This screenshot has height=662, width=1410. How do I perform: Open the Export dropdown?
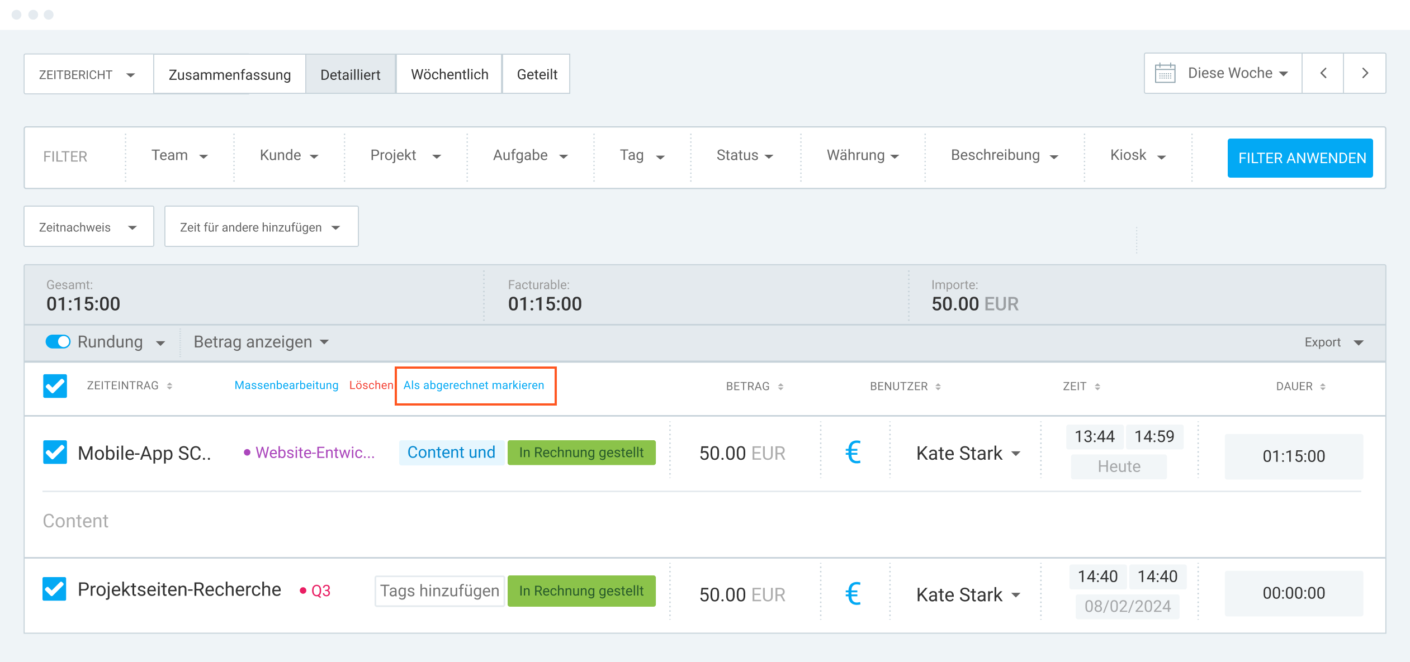pos(1334,342)
